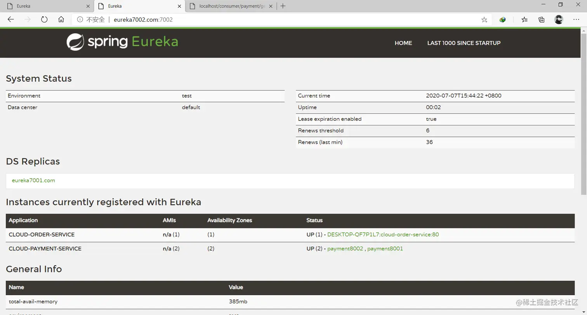Open DESKTOP-QF7P1L7:cloud-order-service:80 instance link
The width and height of the screenshot is (587, 315).
383,235
